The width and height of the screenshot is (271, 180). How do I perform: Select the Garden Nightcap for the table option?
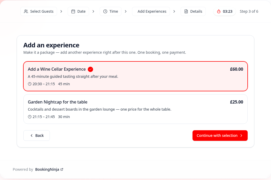click(x=135, y=109)
